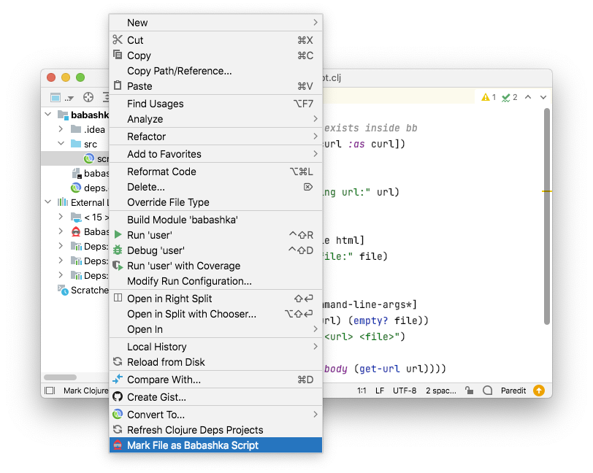
Task: Select Delete… from context menu
Action: click(215, 187)
